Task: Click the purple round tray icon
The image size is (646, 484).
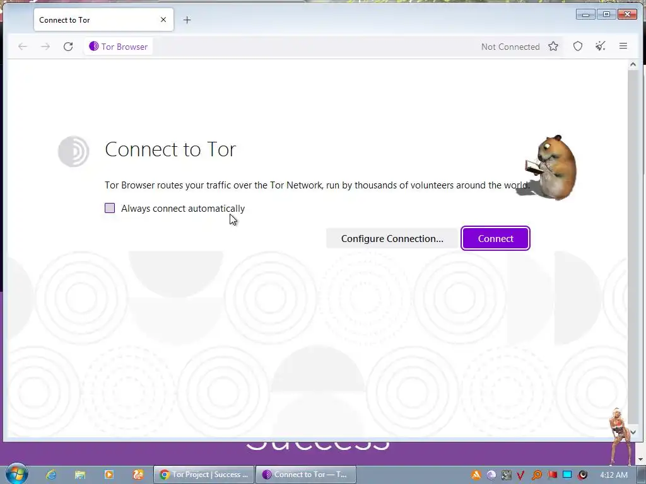Action: pos(491,475)
